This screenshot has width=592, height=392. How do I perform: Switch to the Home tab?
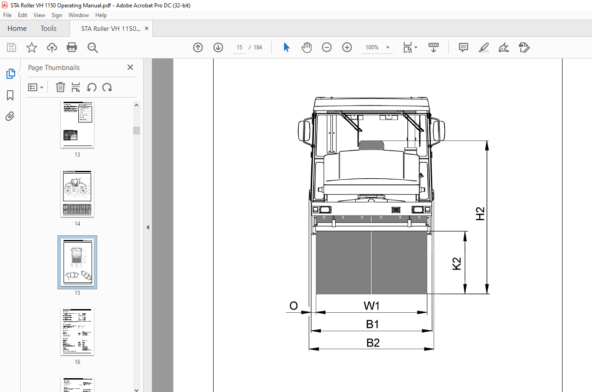coord(17,29)
